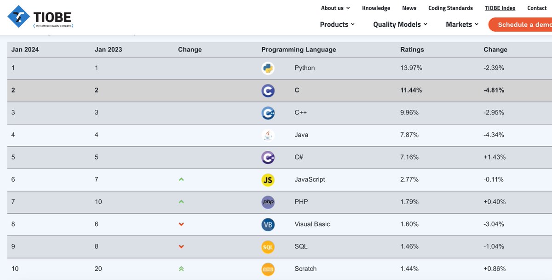
Task: Click the Java coffee cup icon
Action: (x=268, y=135)
